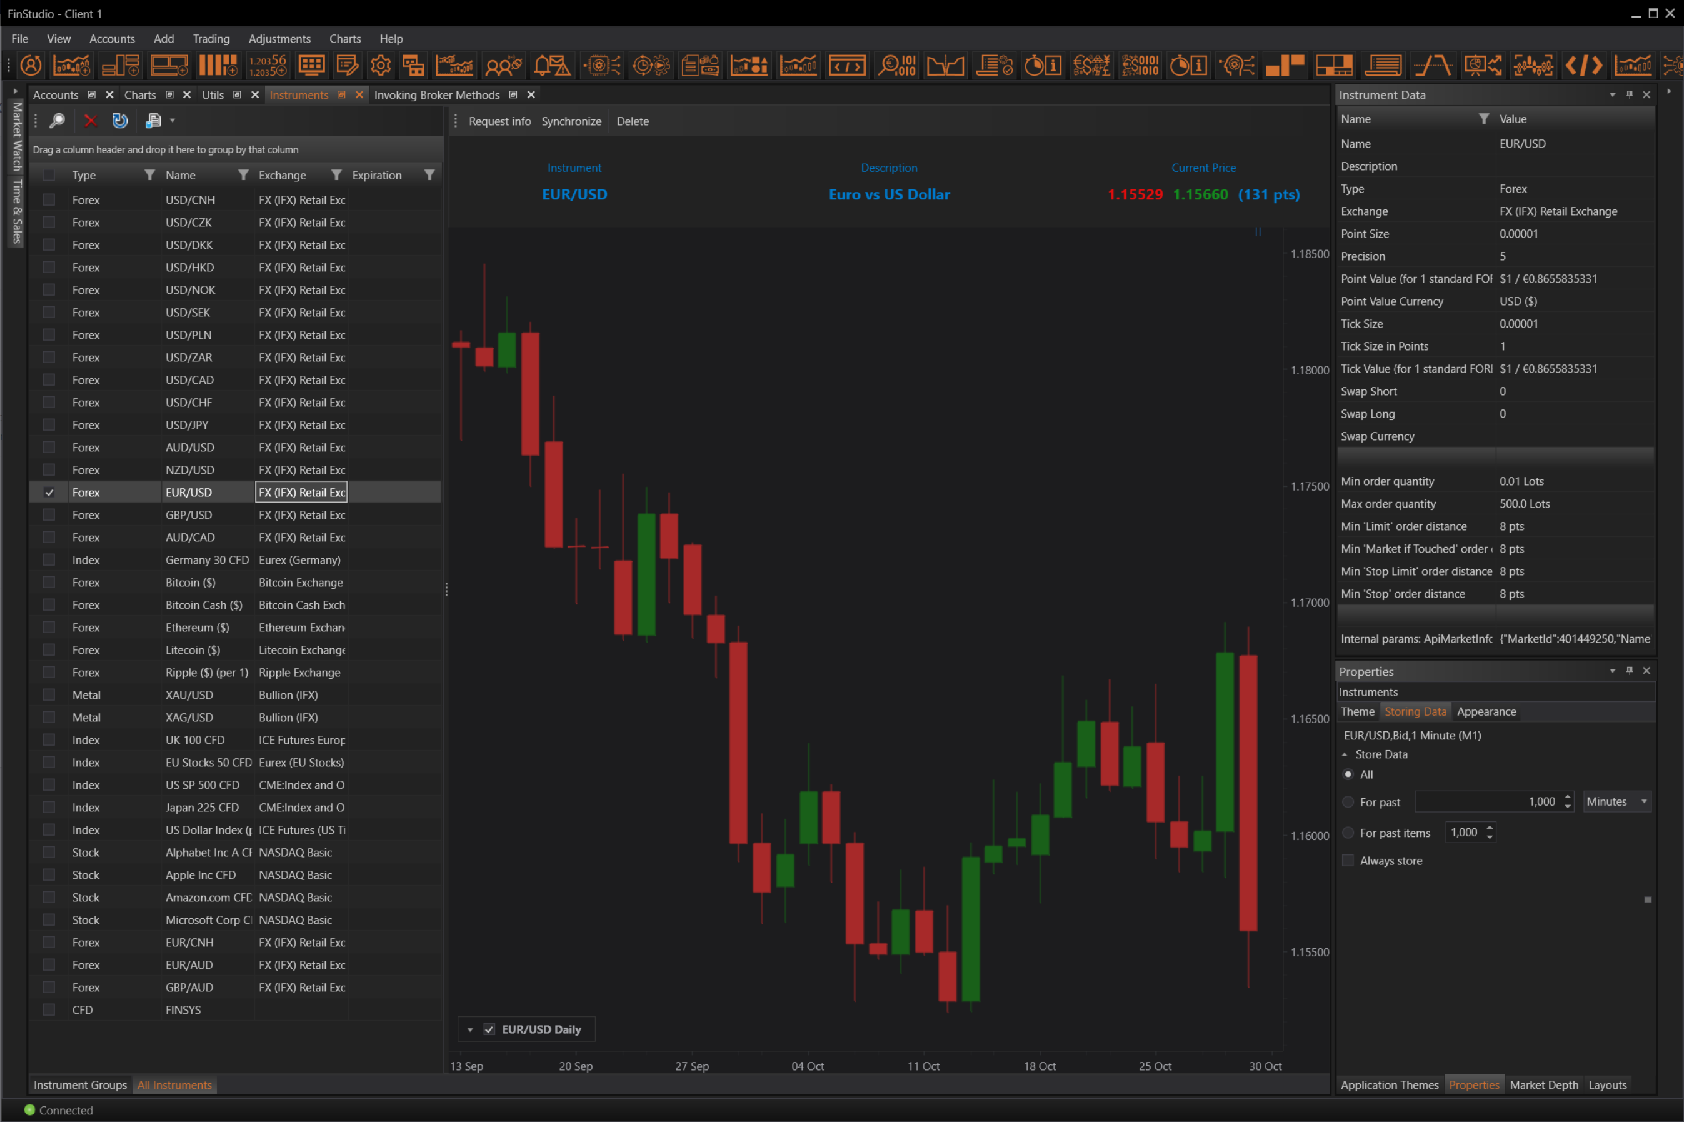1684x1122 pixels.
Task: Switch to the Invoking Broker Methods tab
Action: click(436, 95)
